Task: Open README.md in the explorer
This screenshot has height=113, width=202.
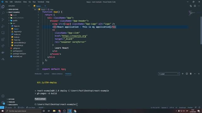Action: [x=18, y=56]
